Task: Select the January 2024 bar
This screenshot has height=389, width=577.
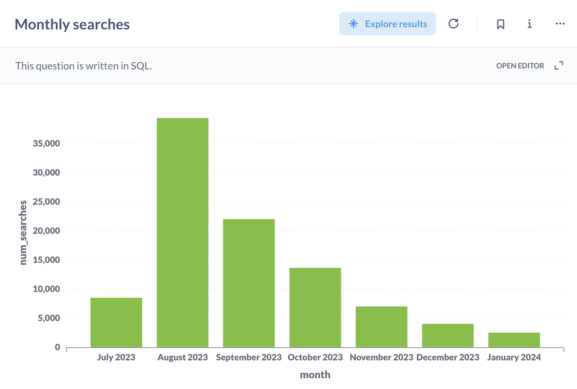Action: coord(514,340)
